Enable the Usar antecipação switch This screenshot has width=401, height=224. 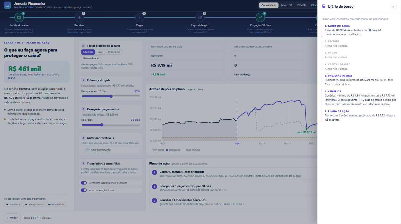[86, 150]
